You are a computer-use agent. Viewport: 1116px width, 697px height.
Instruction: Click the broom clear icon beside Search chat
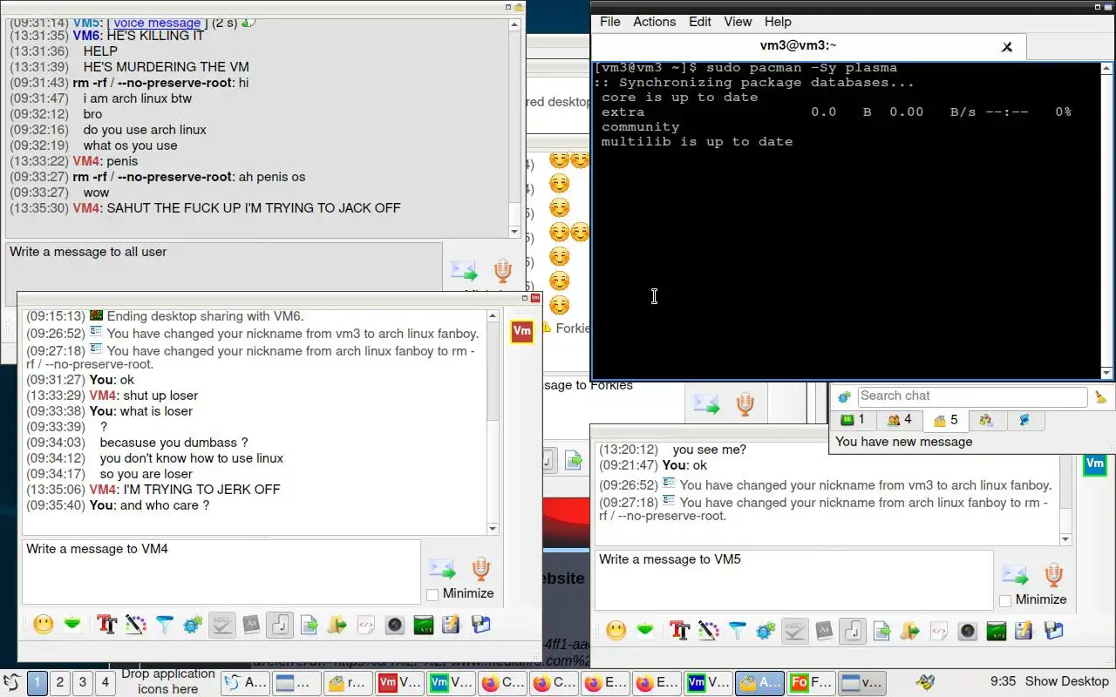click(x=1101, y=397)
